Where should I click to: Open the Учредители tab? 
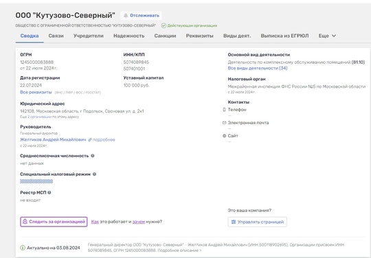click(88, 36)
